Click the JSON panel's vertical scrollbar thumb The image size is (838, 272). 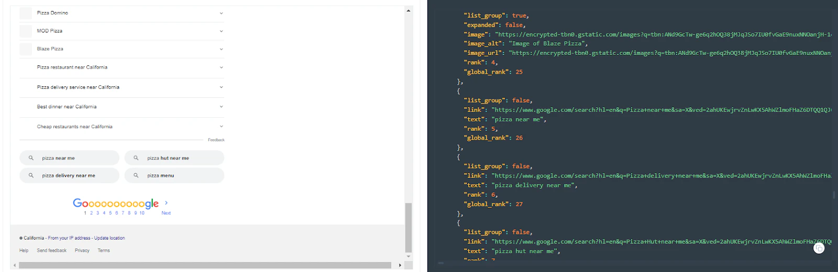(x=833, y=195)
